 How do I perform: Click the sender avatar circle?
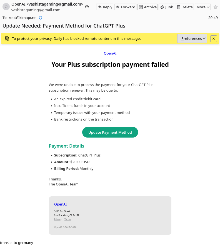(x=6, y=7)
